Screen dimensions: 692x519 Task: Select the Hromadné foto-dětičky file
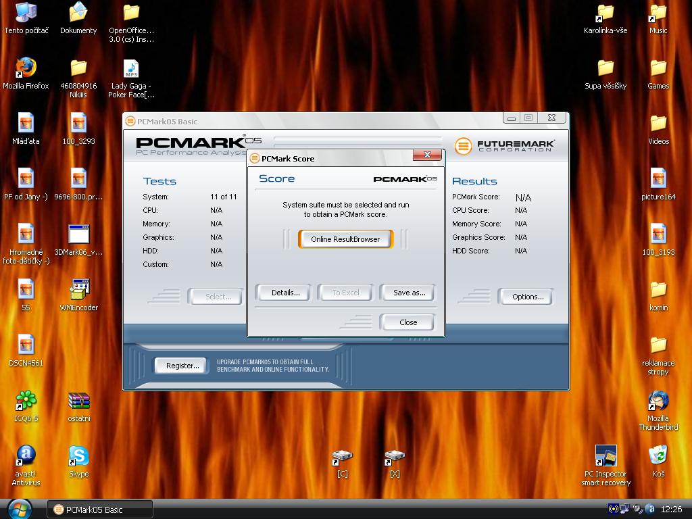(x=26, y=243)
